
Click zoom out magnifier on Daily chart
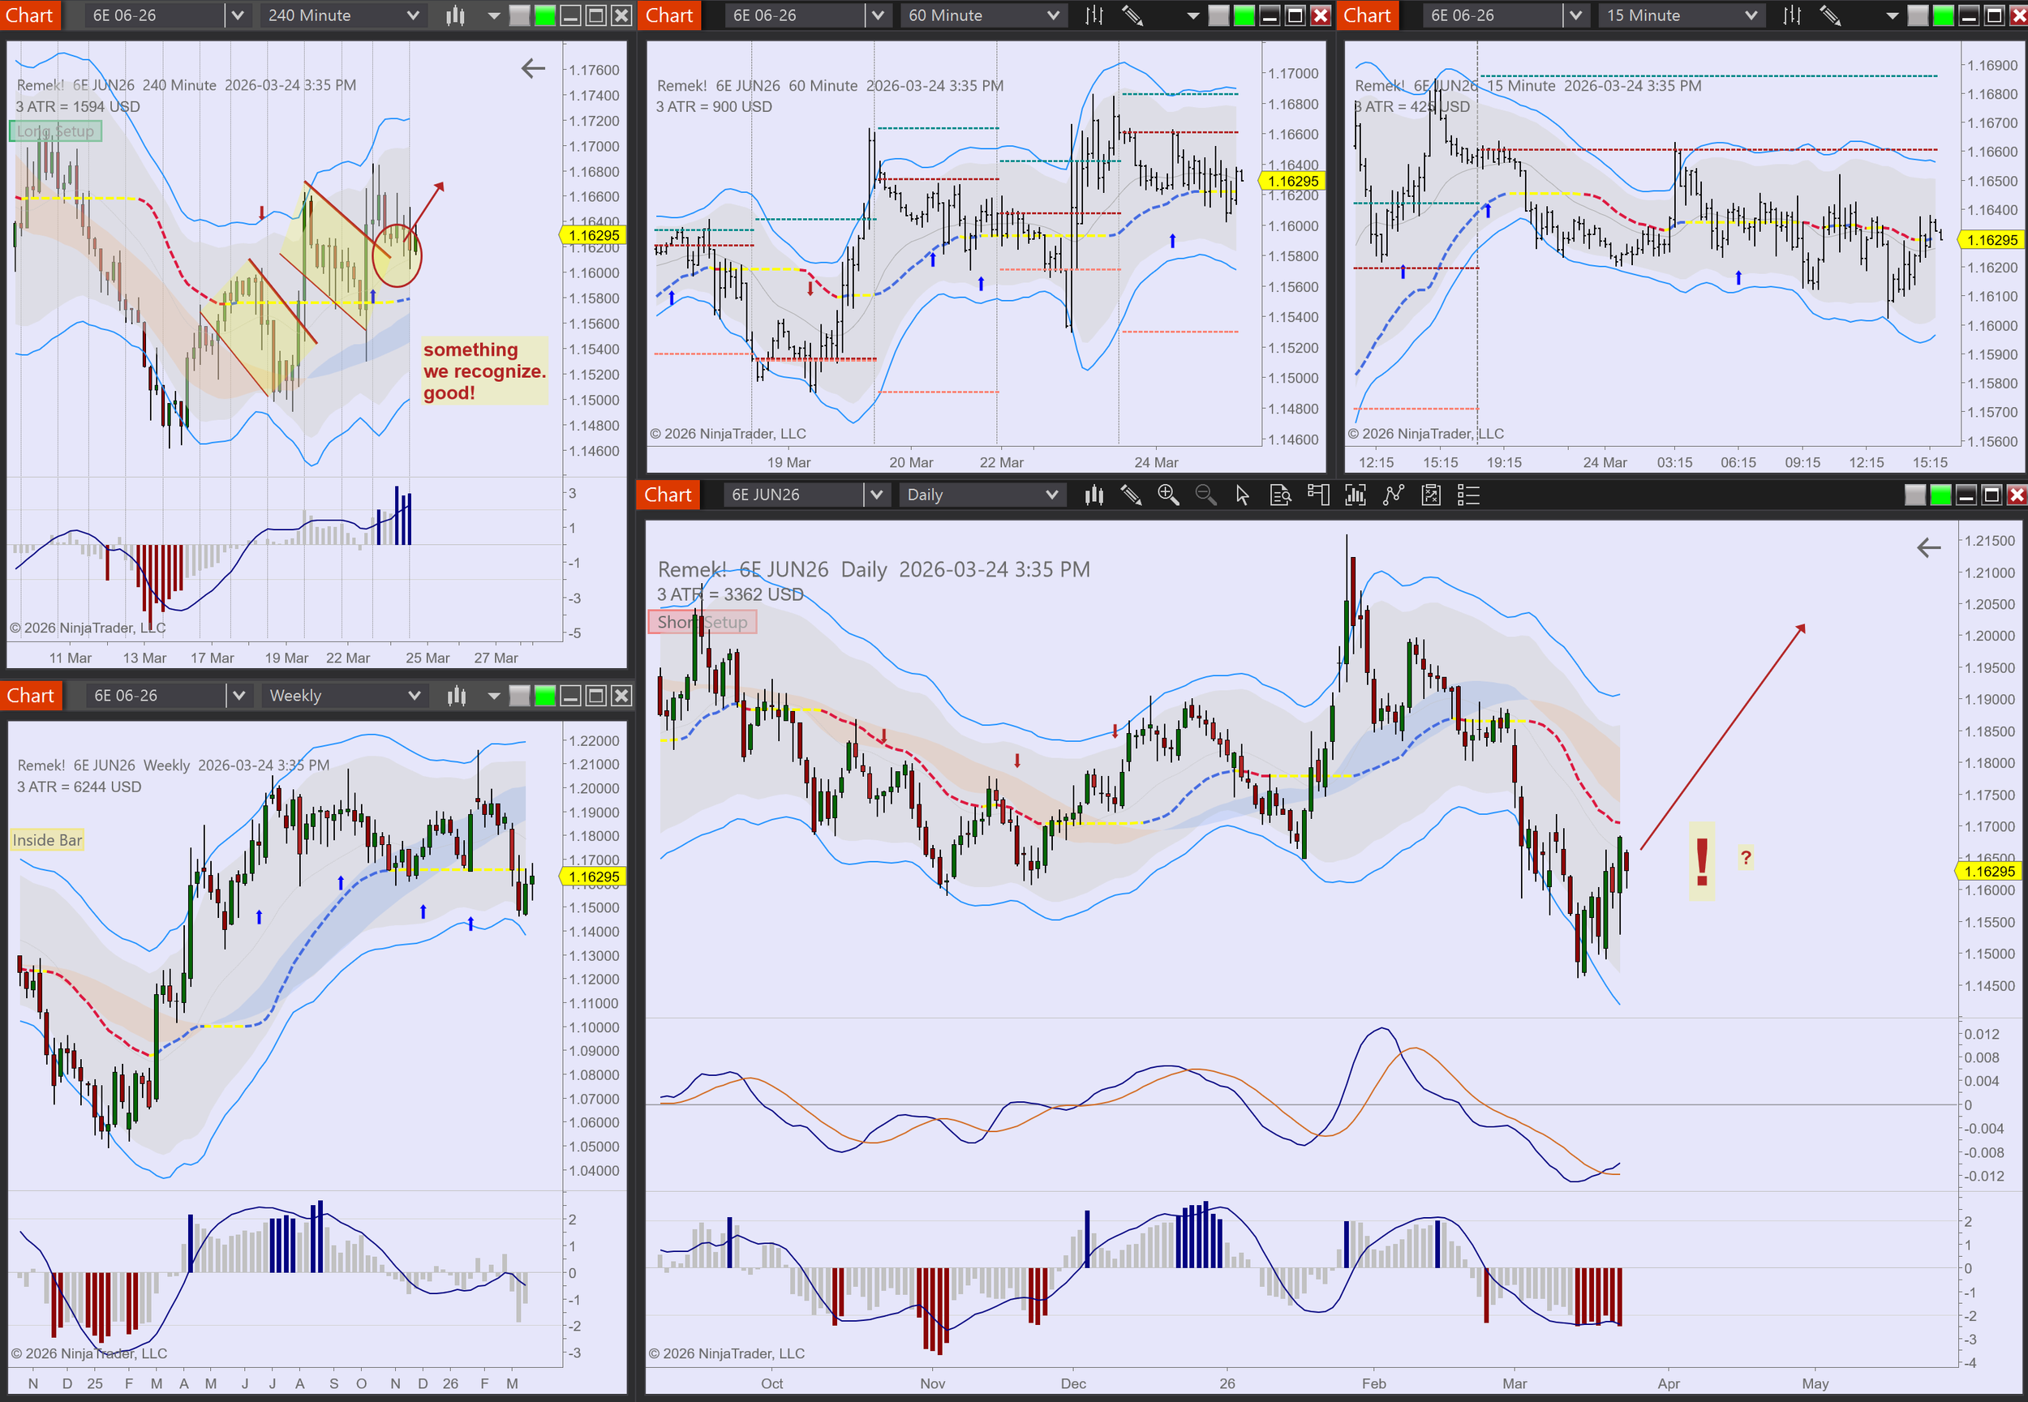click(1205, 495)
